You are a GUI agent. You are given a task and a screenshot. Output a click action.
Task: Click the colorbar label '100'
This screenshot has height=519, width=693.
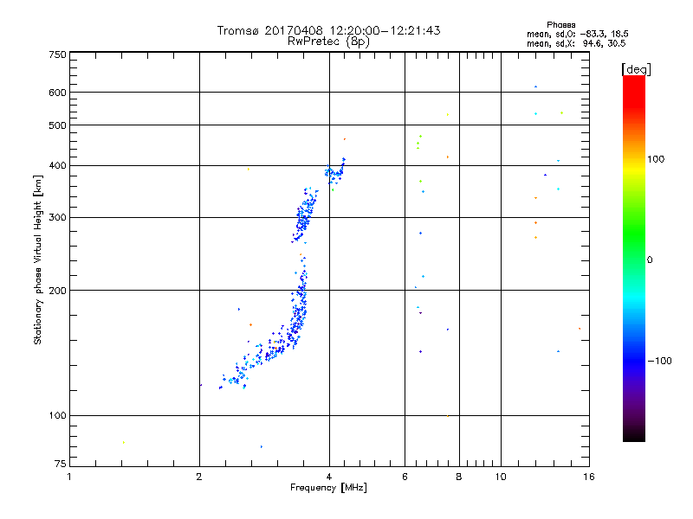click(x=656, y=159)
